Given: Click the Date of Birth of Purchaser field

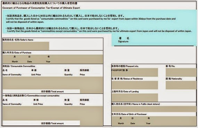Looking at the screenshot, I should tap(154, 121).
